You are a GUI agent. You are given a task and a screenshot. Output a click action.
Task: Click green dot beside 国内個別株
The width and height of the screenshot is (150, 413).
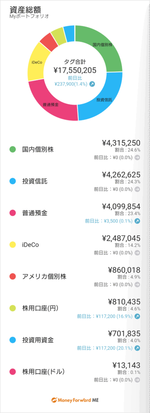point(12,150)
